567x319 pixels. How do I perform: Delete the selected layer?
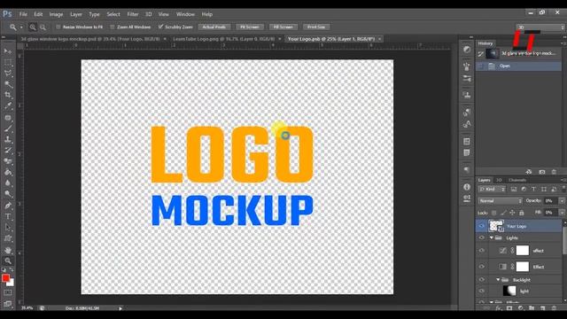[x=554, y=308]
